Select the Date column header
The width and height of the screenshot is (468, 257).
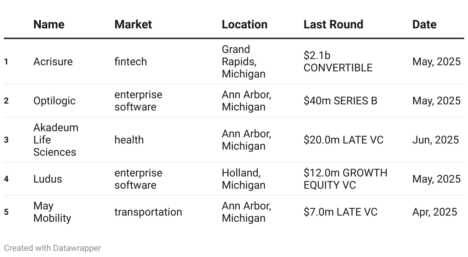pyautogui.click(x=424, y=25)
